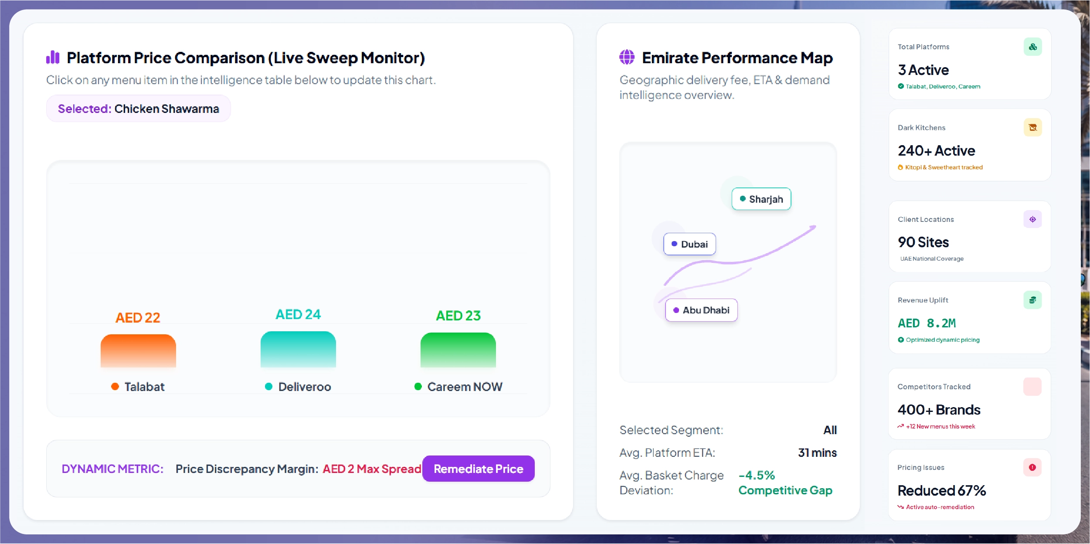This screenshot has width=1090, height=544.
Task: Click the Total Platforms green icon
Action: (x=1032, y=47)
